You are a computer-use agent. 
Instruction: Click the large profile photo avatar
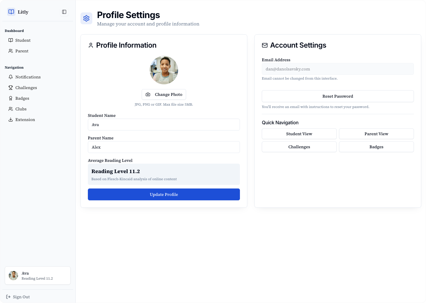(x=164, y=70)
